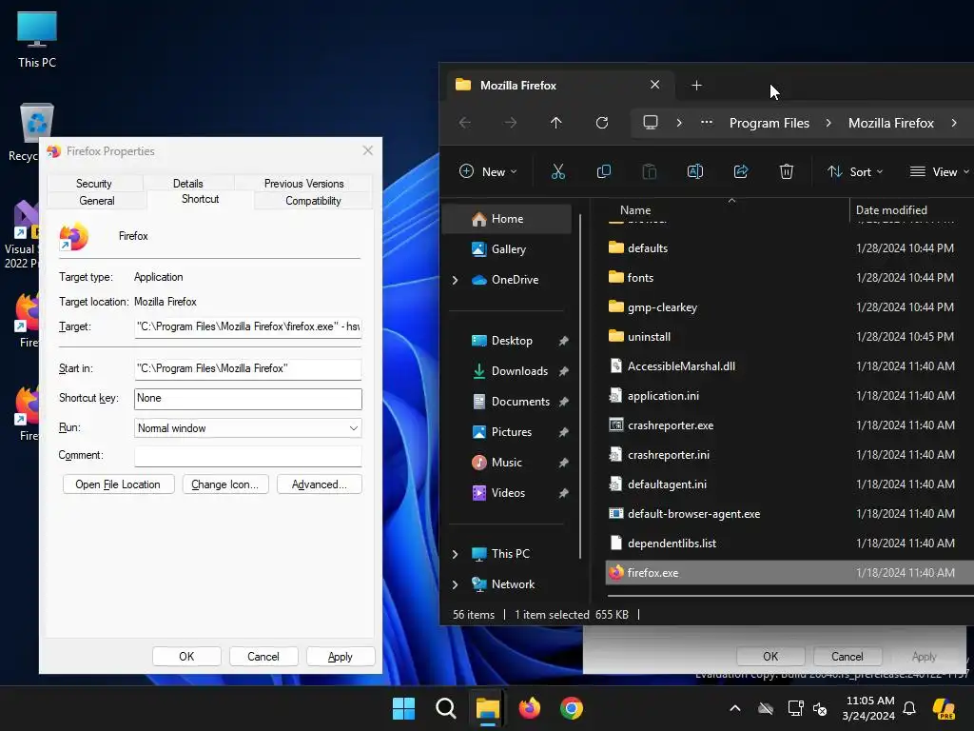
Task: Click Program Files in address breadcrumb
Action: [x=769, y=123]
